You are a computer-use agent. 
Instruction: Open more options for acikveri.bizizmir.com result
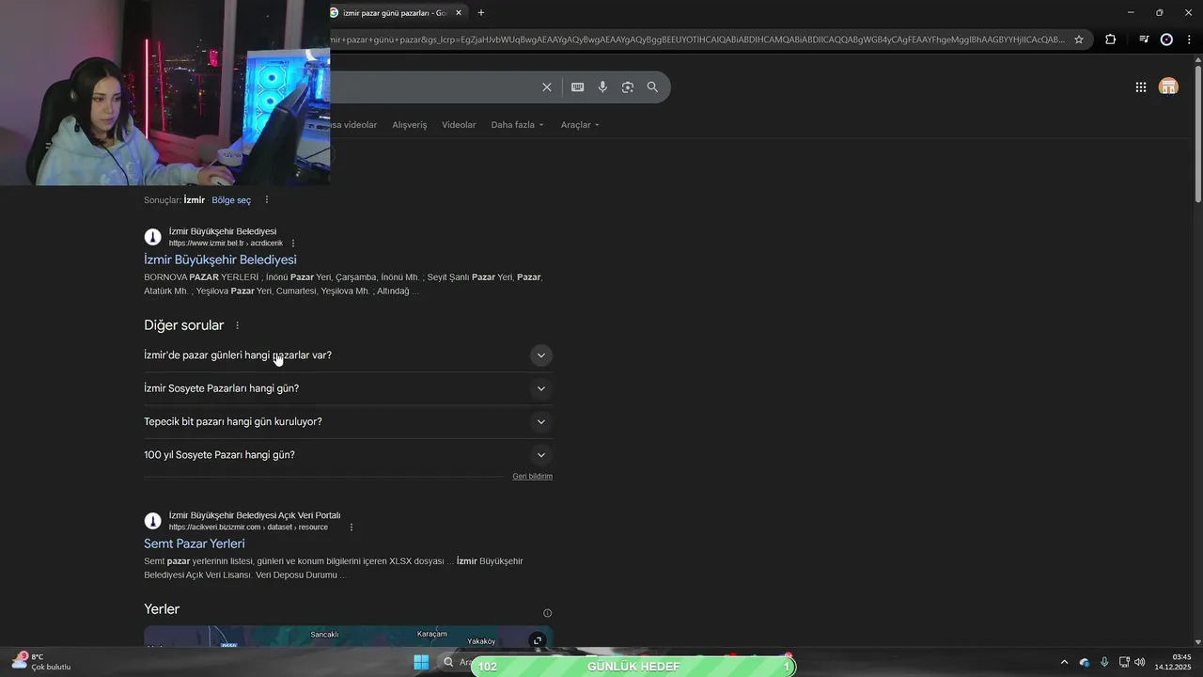(x=352, y=527)
